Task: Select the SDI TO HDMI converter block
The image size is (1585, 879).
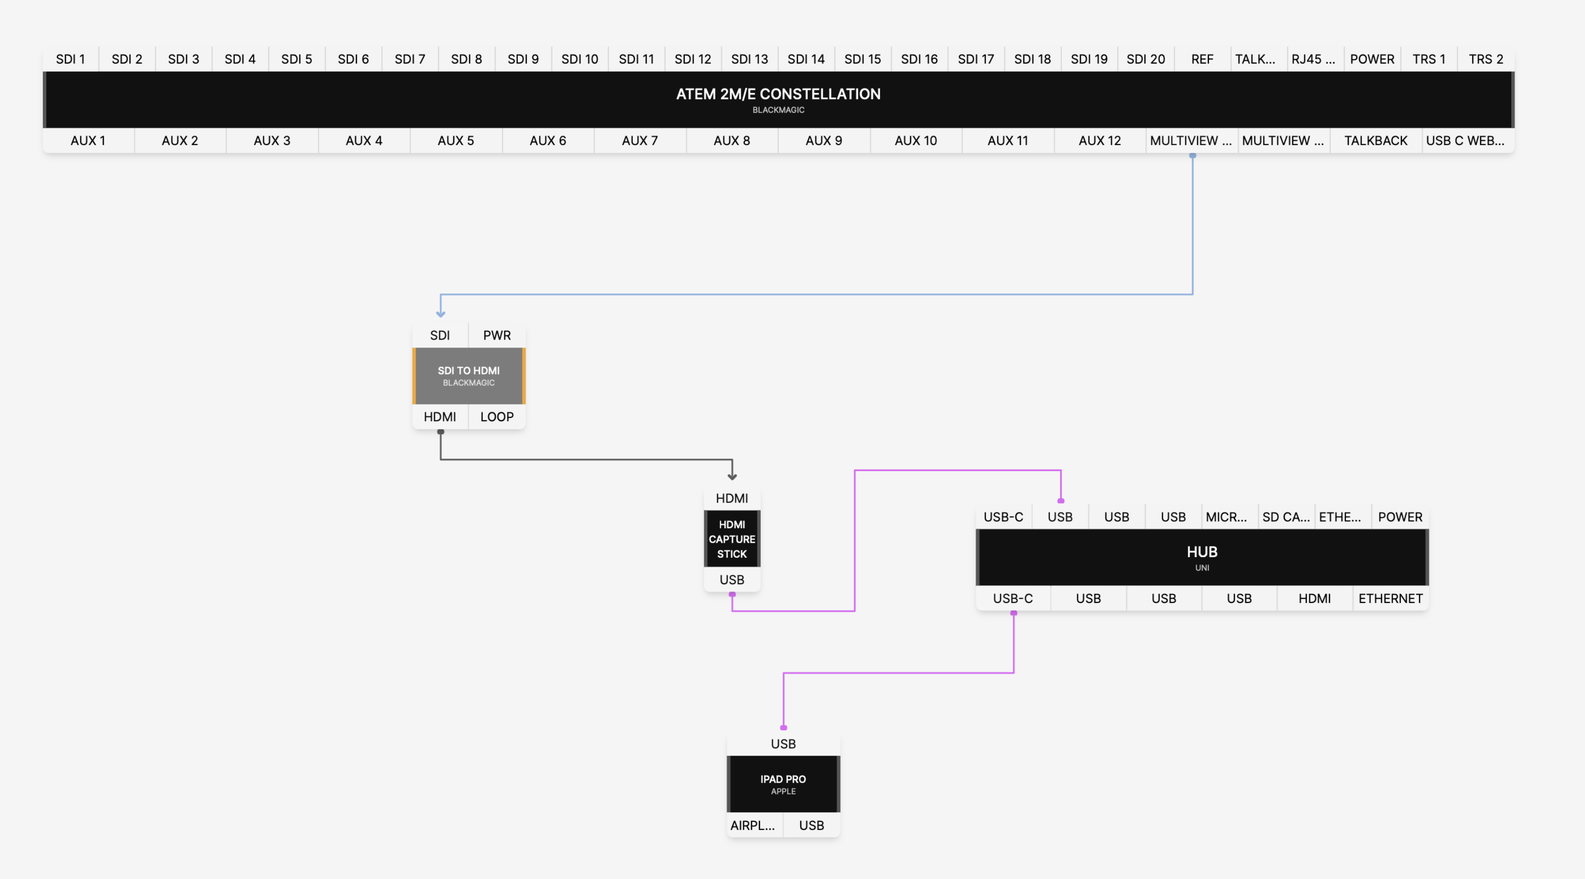Action: tap(468, 376)
